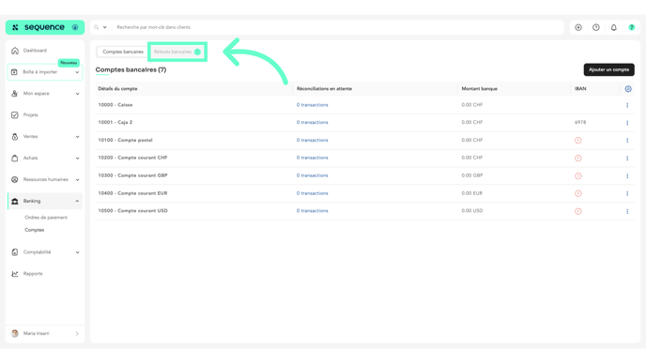The height and width of the screenshot is (363, 646).
Task: Open Ordres de paiement under Banking
Action: [46, 218]
